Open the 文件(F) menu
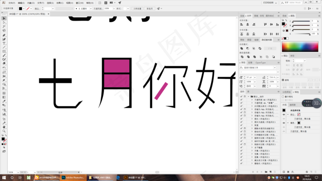This screenshot has width=322, height=181. coord(11,3)
